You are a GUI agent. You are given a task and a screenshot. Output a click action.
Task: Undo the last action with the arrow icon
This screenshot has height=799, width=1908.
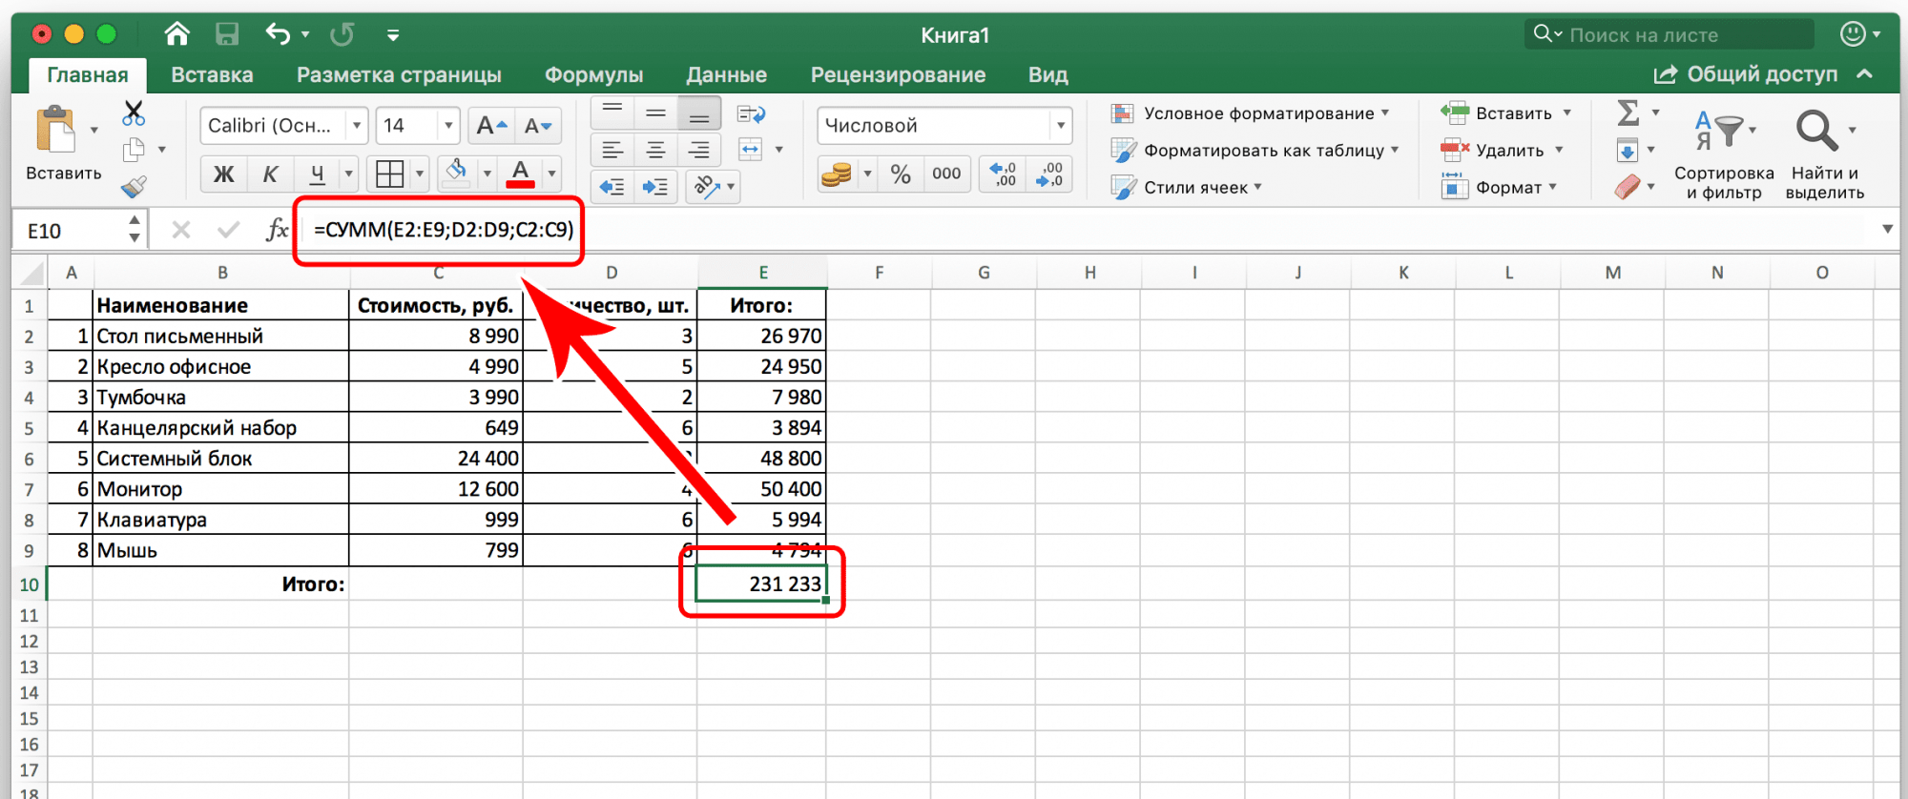(x=278, y=34)
